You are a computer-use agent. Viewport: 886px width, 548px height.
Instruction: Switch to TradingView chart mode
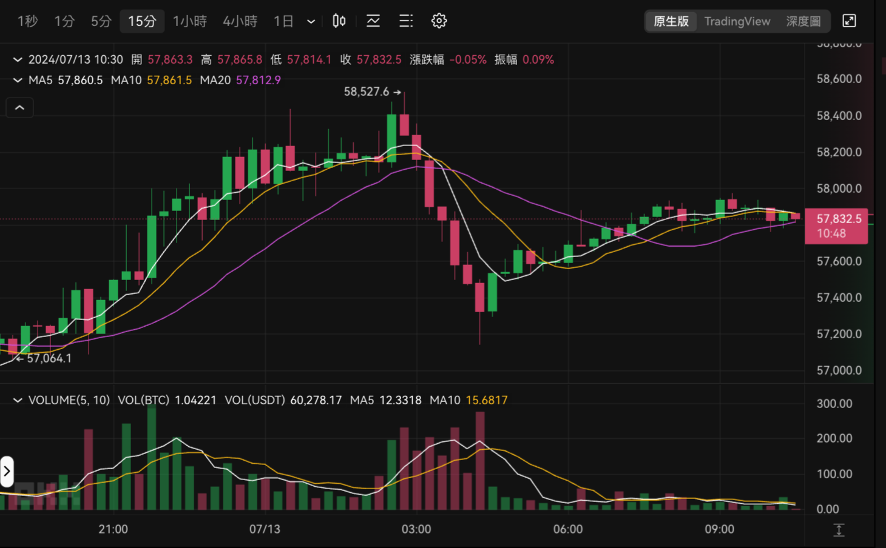[737, 21]
